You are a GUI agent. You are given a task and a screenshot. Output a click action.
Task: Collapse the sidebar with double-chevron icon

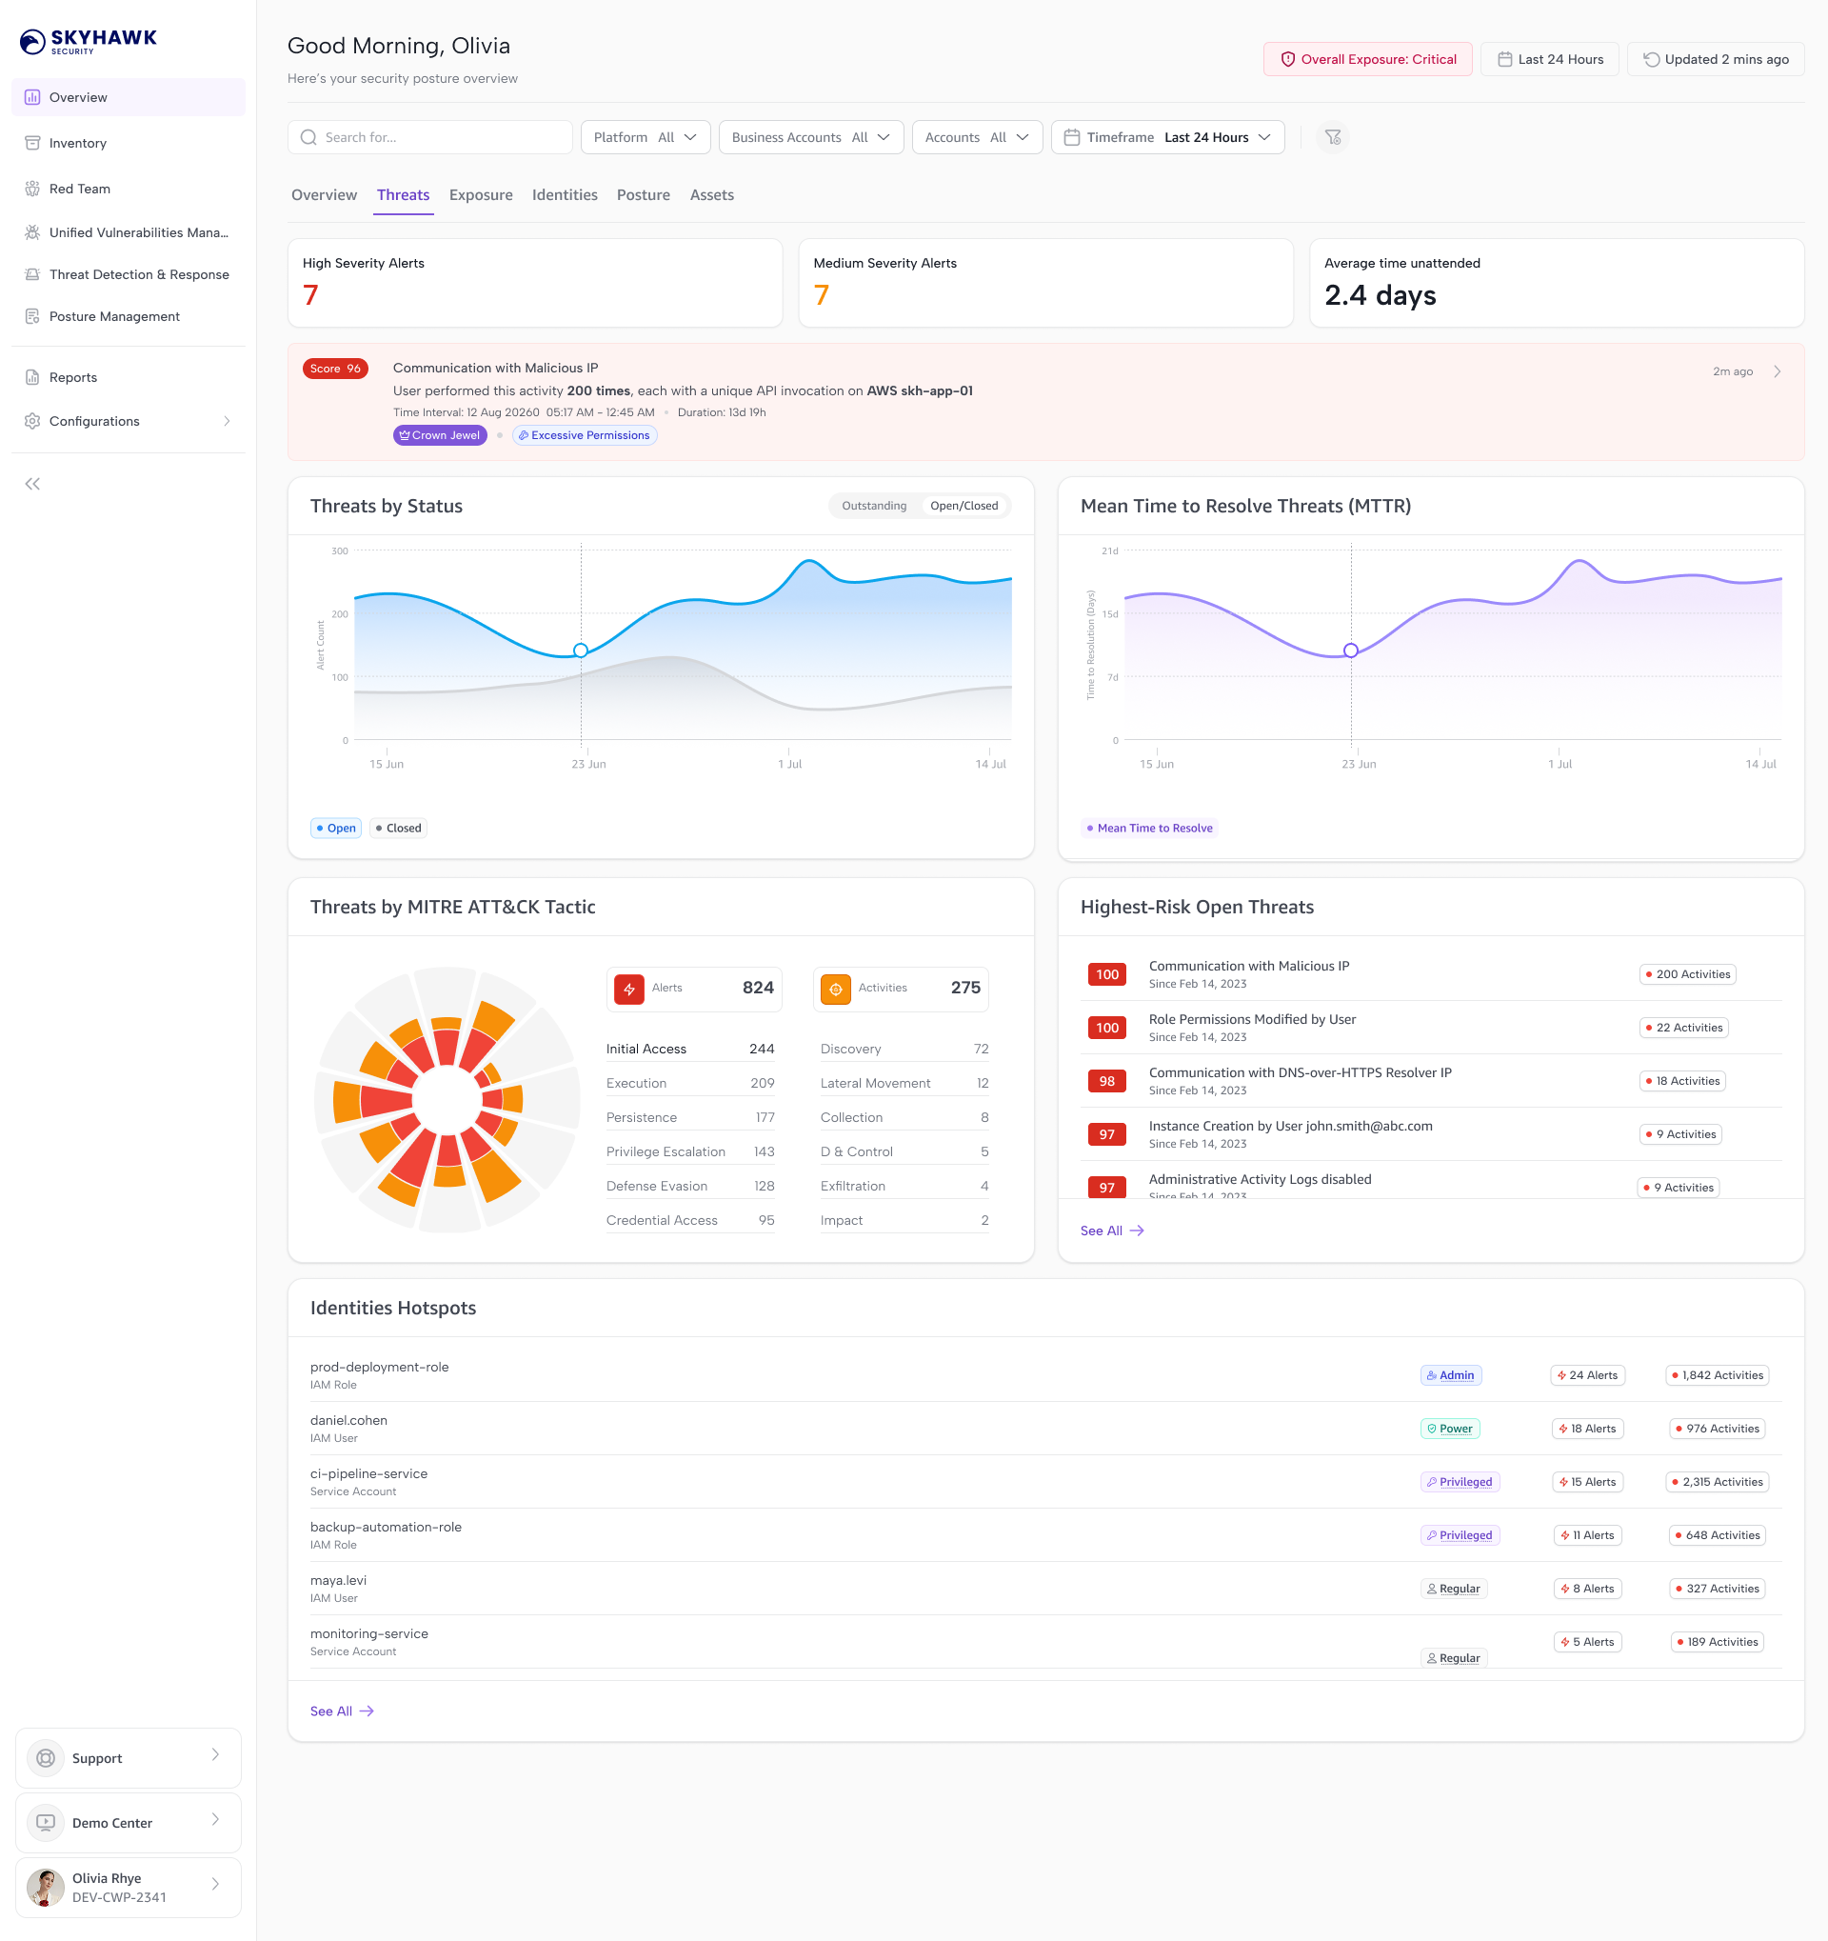pos(32,483)
